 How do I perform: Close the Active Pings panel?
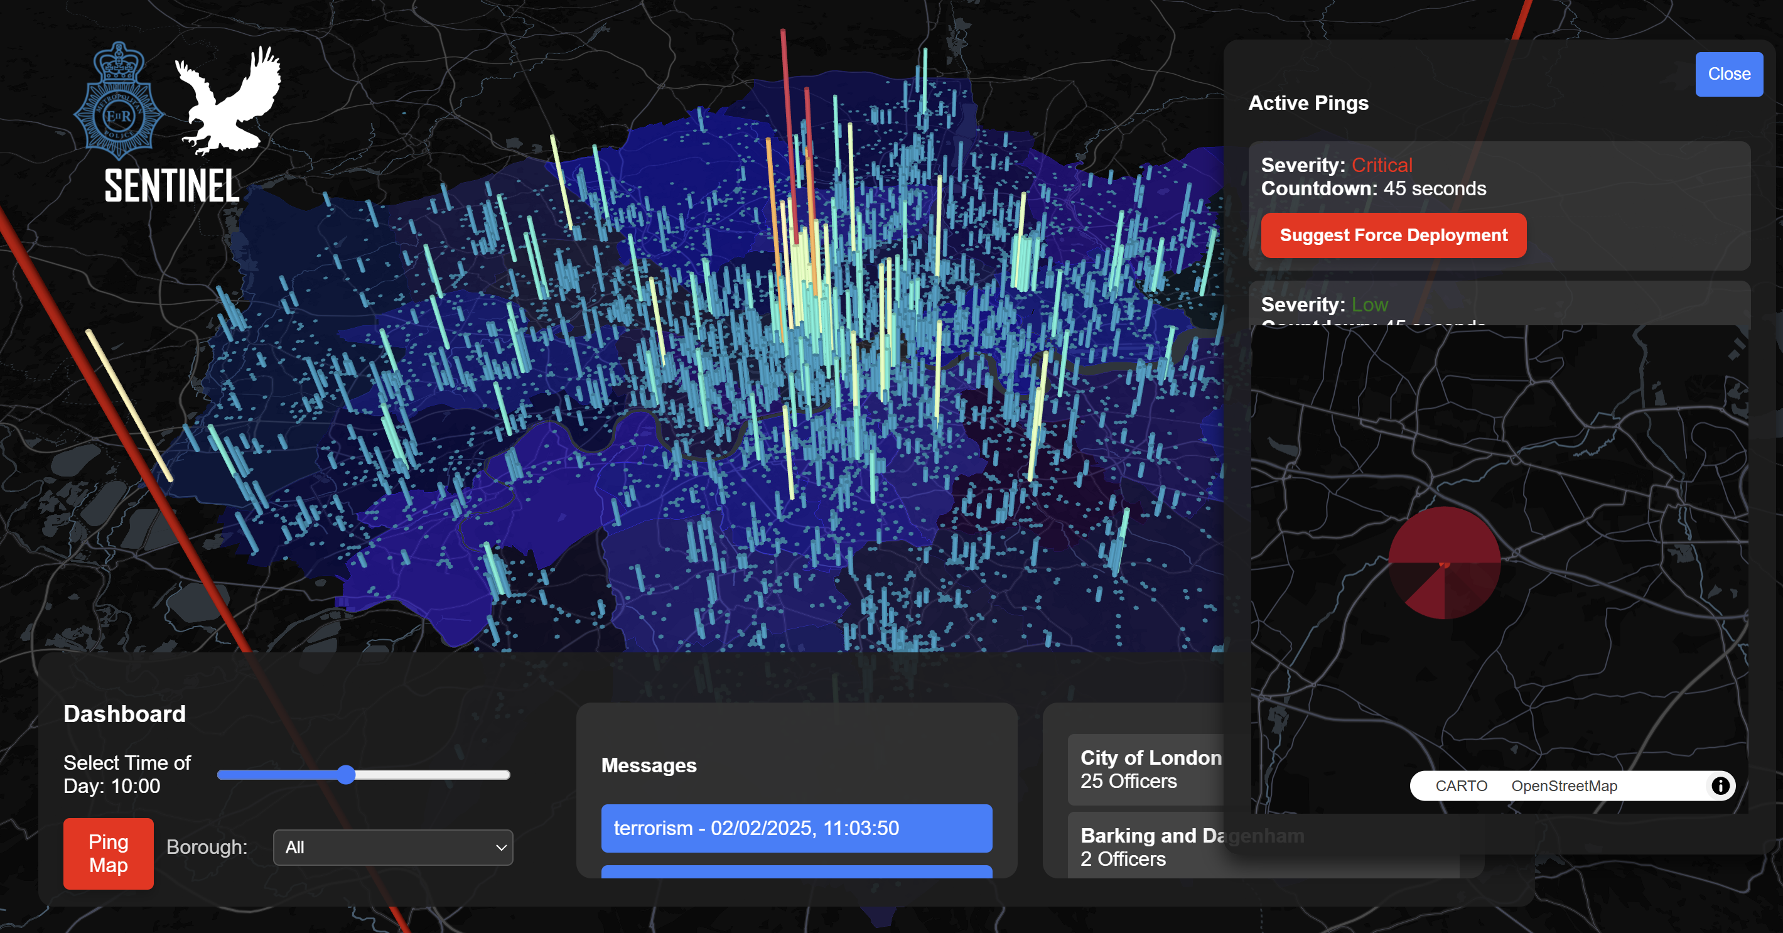pyautogui.click(x=1728, y=74)
